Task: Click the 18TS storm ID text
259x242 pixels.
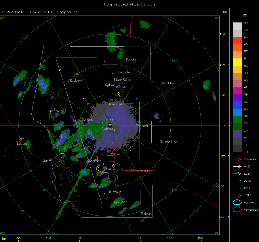Action: [x=247, y=195]
